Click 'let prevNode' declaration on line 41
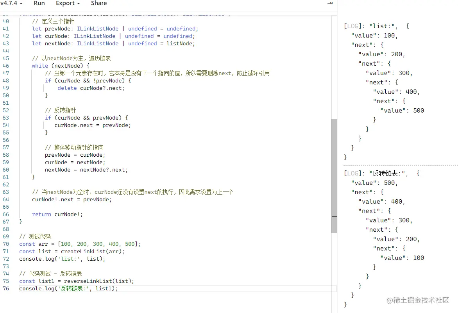Screen dimensions: 458x313 [115, 29]
